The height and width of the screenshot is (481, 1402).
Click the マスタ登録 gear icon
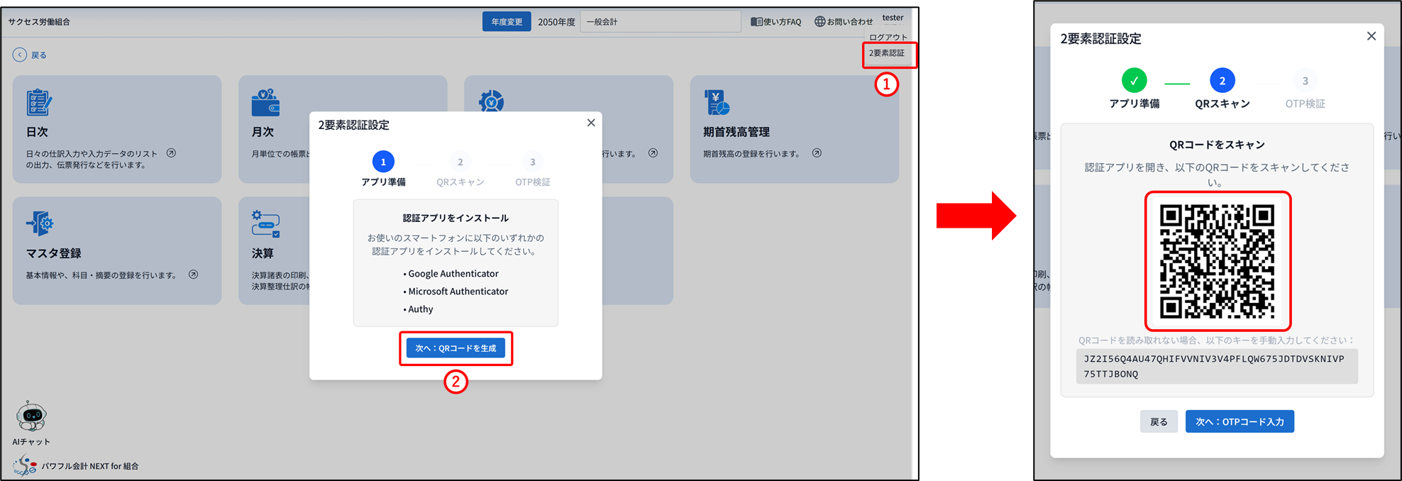[x=40, y=223]
